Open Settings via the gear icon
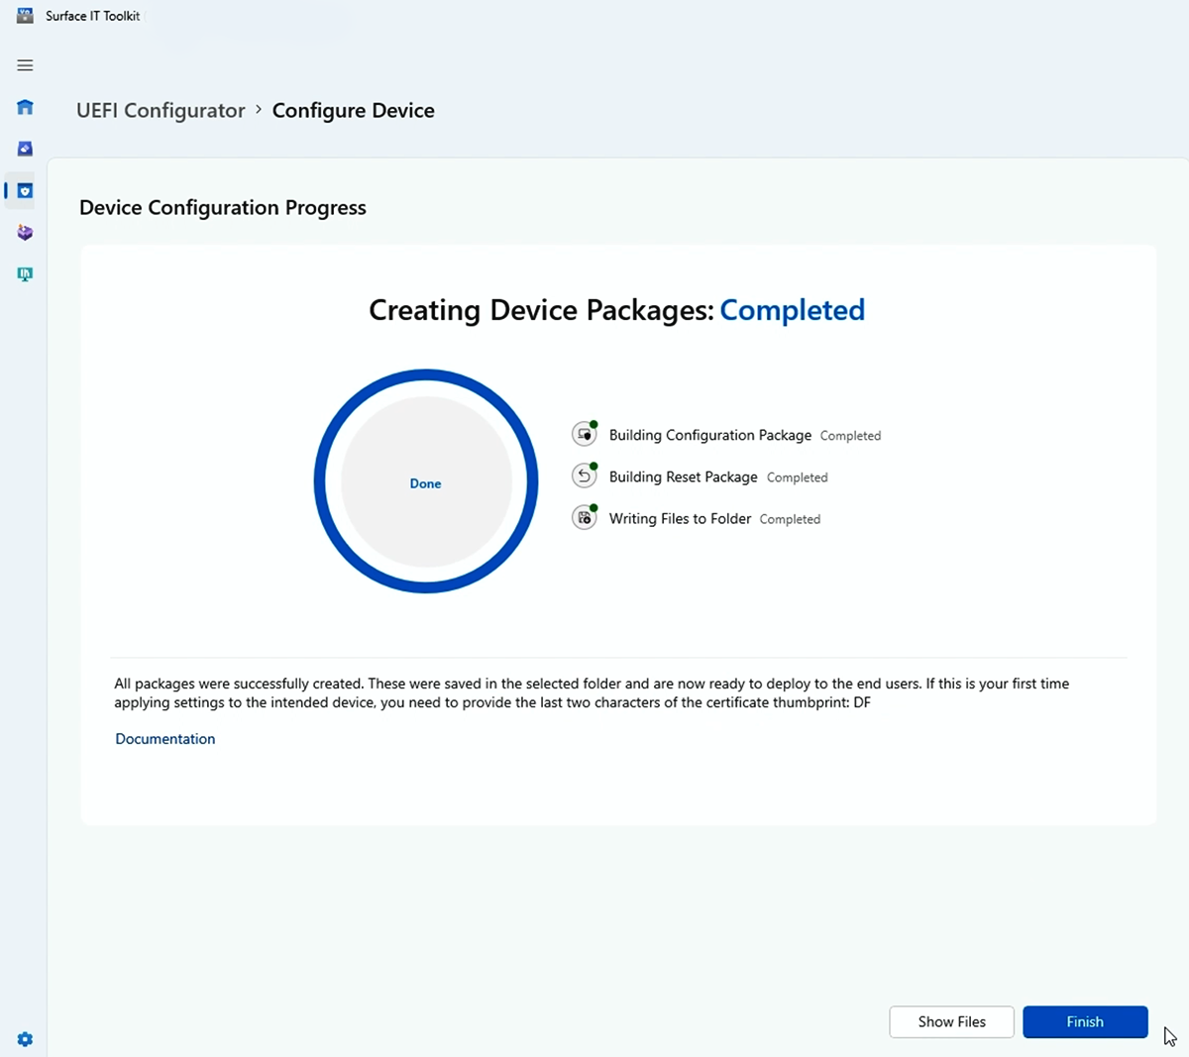This screenshot has width=1189, height=1057. click(24, 1038)
